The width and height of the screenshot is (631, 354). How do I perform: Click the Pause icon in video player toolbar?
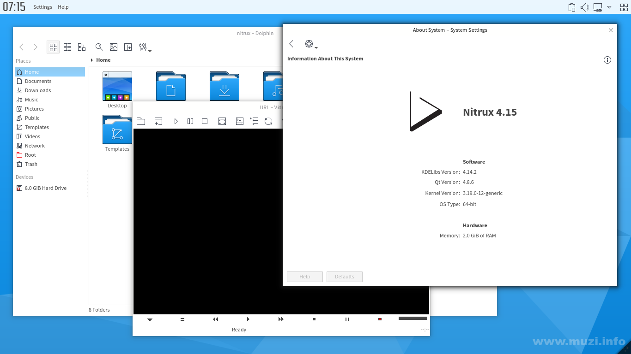pyautogui.click(x=190, y=121)
